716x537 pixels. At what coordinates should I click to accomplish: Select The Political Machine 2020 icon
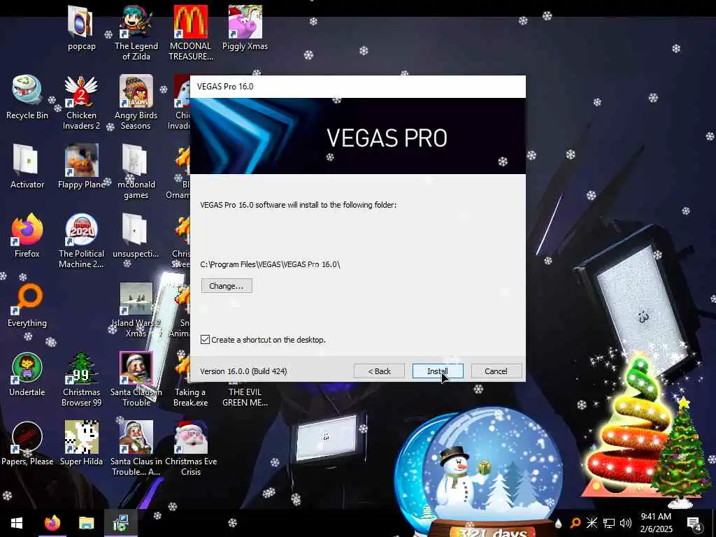(81, 241)
